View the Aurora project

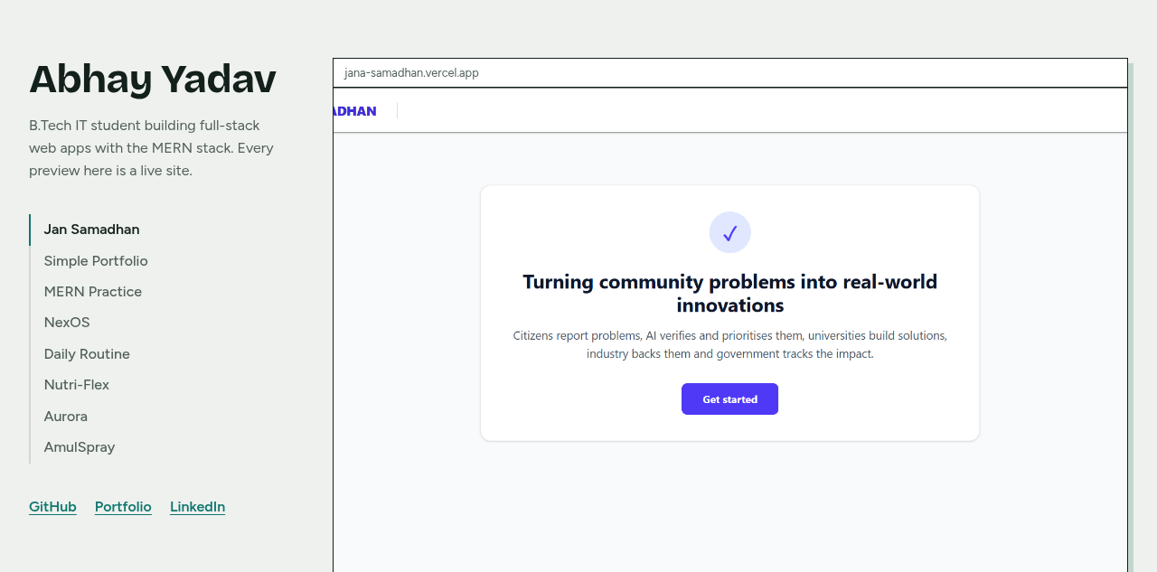pyautogui.click(x=66, y=417)
